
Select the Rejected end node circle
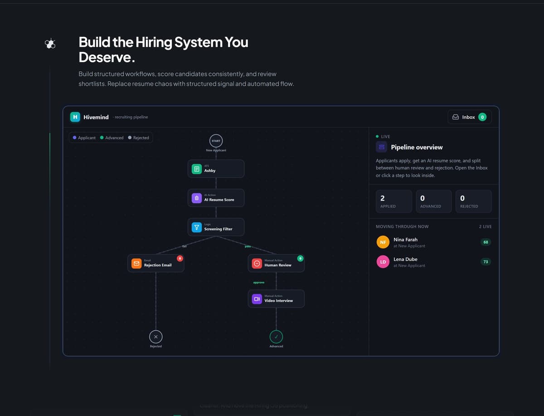point(156,337)
